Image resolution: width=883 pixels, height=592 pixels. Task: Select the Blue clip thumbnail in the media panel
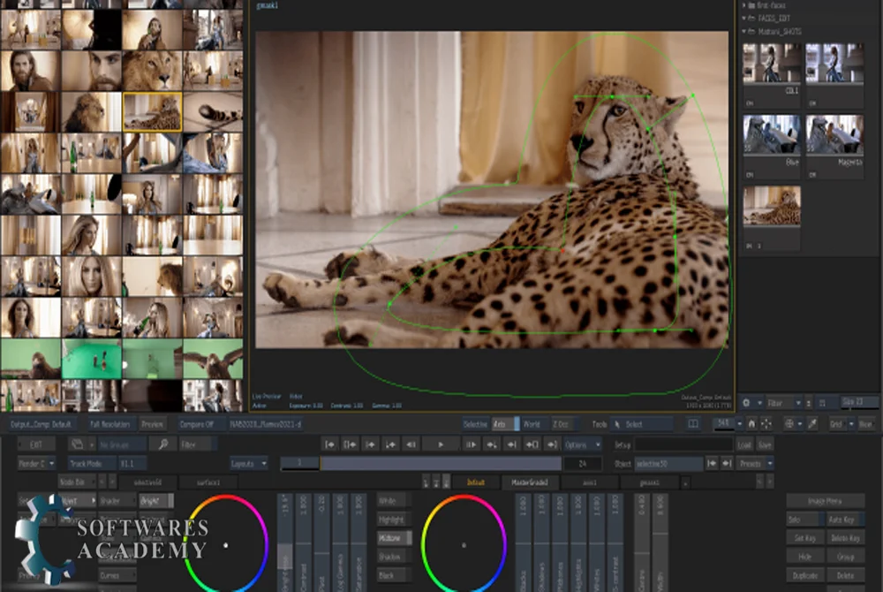click(x=771, y=134)
